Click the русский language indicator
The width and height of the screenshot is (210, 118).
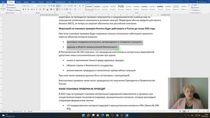30,111
